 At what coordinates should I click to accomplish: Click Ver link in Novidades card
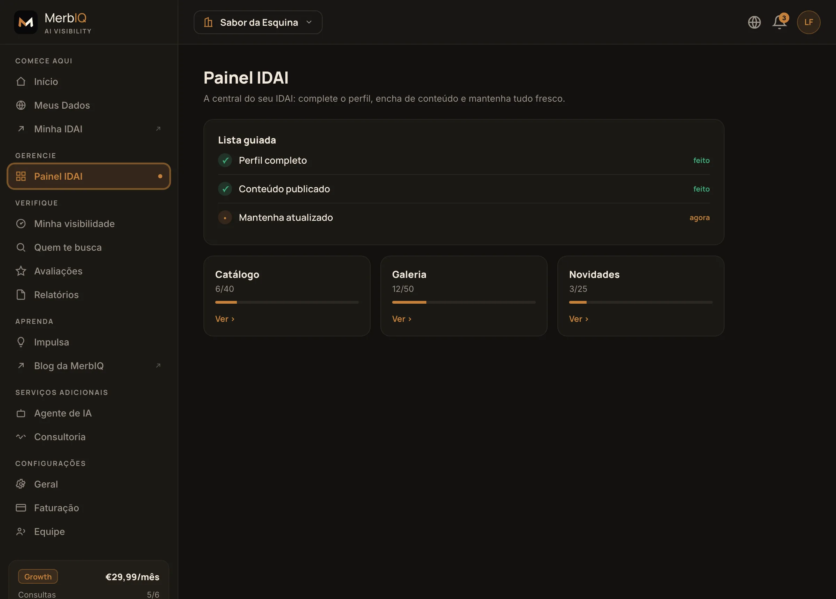(579, 319)
